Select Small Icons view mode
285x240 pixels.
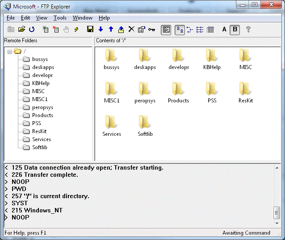[190, 29]
